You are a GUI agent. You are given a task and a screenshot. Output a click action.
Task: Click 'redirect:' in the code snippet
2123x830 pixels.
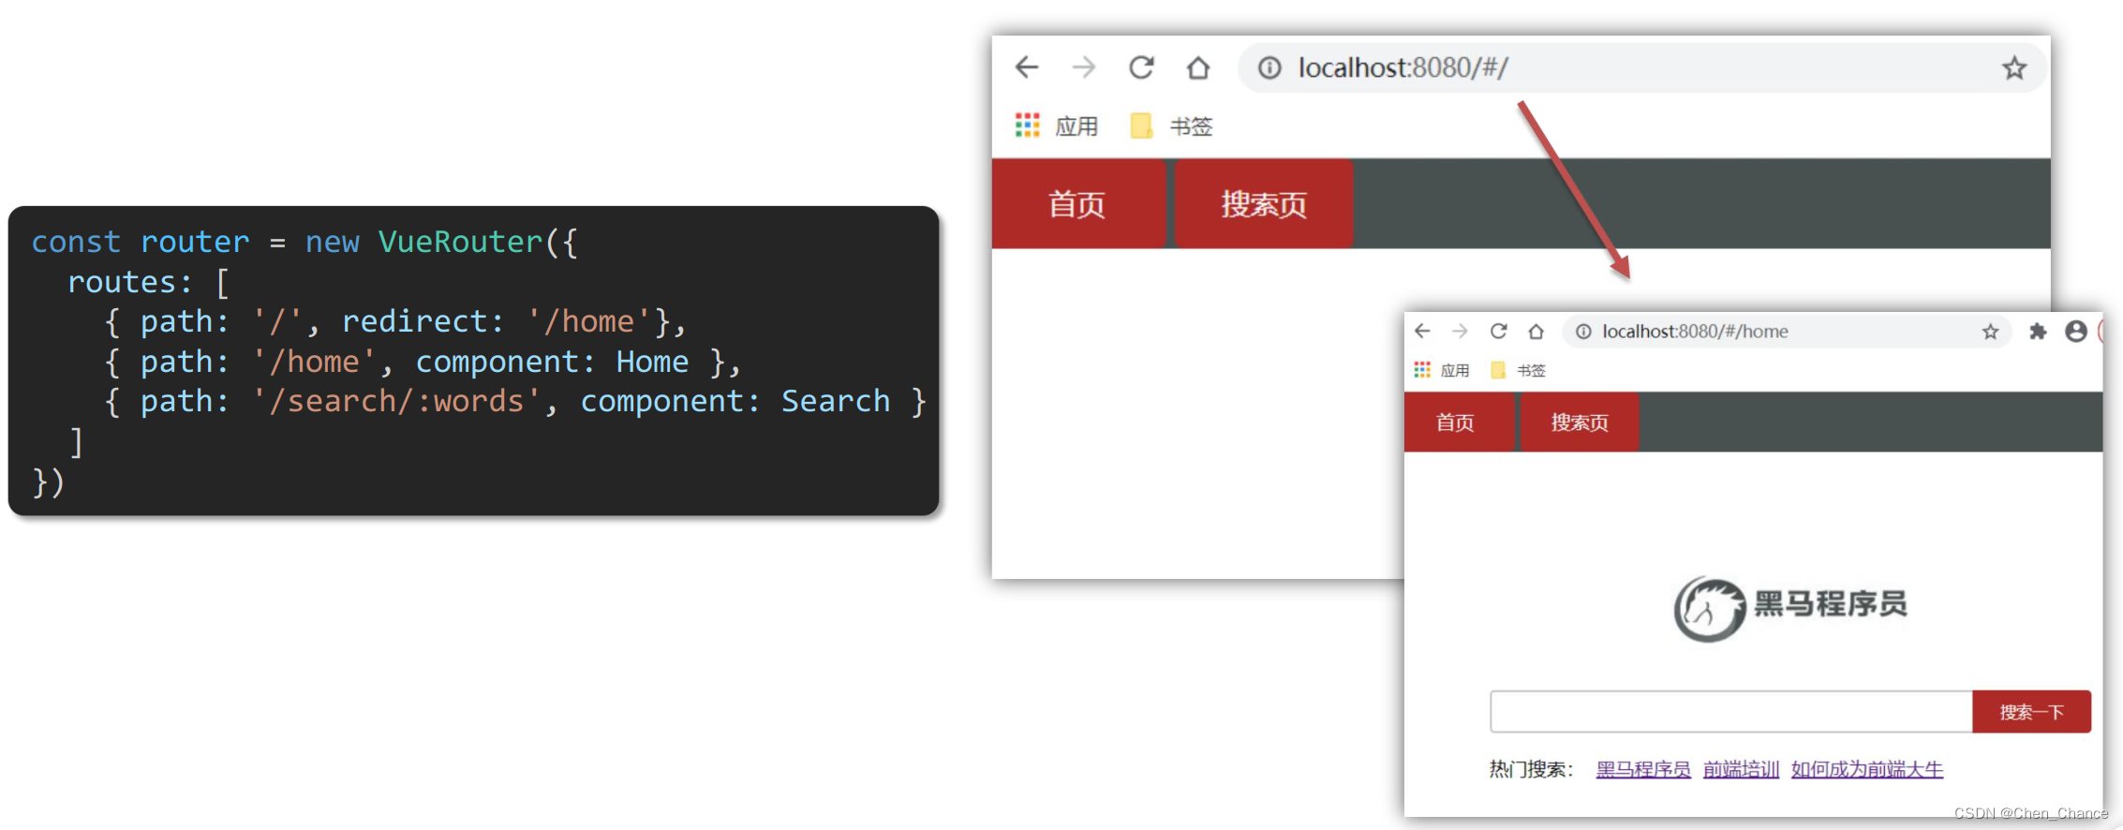pos(423,321)
